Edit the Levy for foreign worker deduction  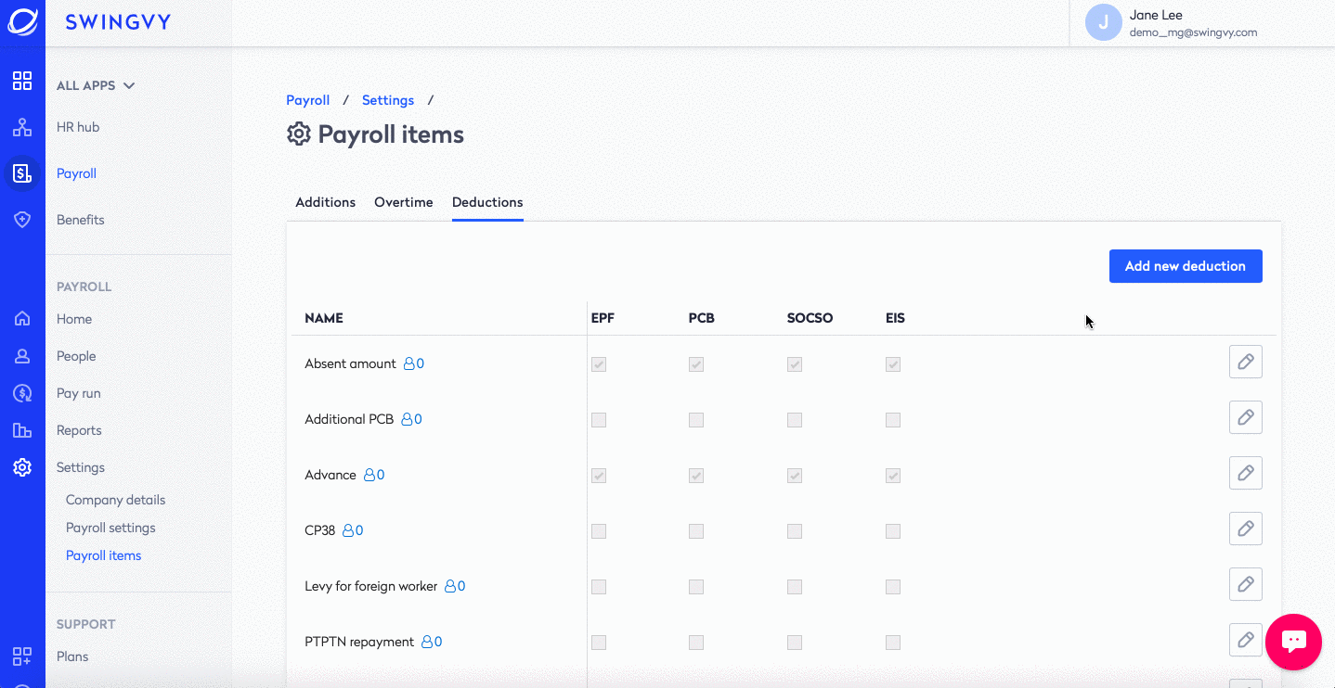(x=1246, y=584)
